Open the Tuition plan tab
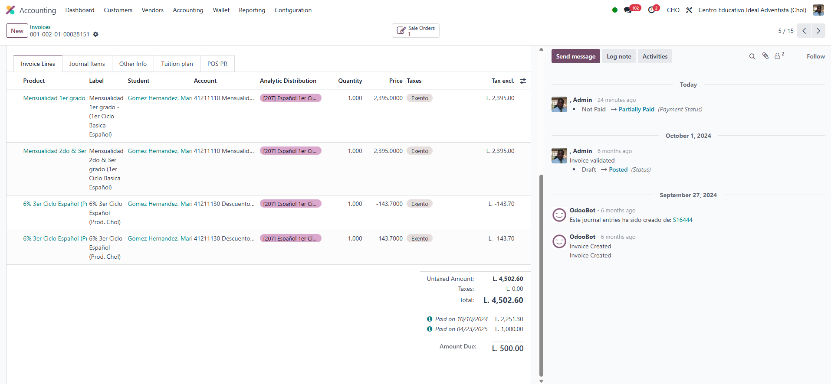Screen dimensions: 831x384 [x=177, y=64]
